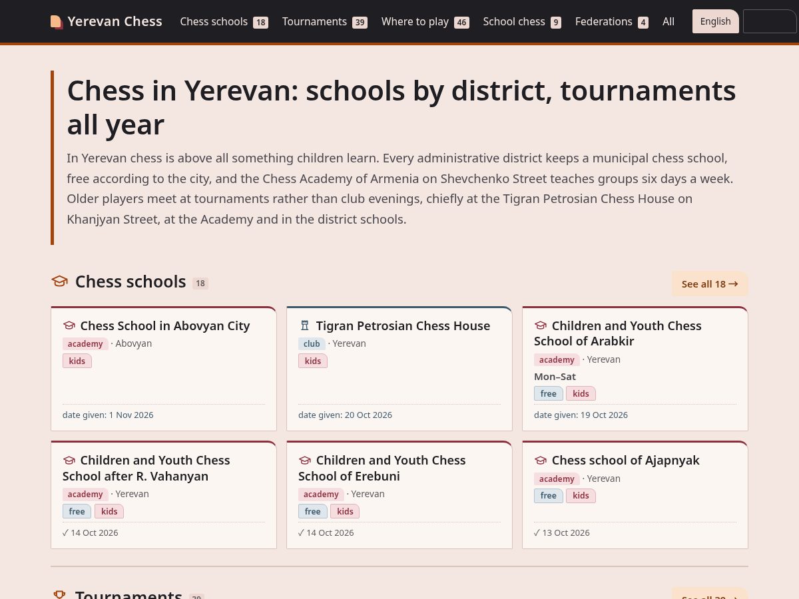Click academy tag on Erebuni school card
Screen dimensions: 799x599
321,495
